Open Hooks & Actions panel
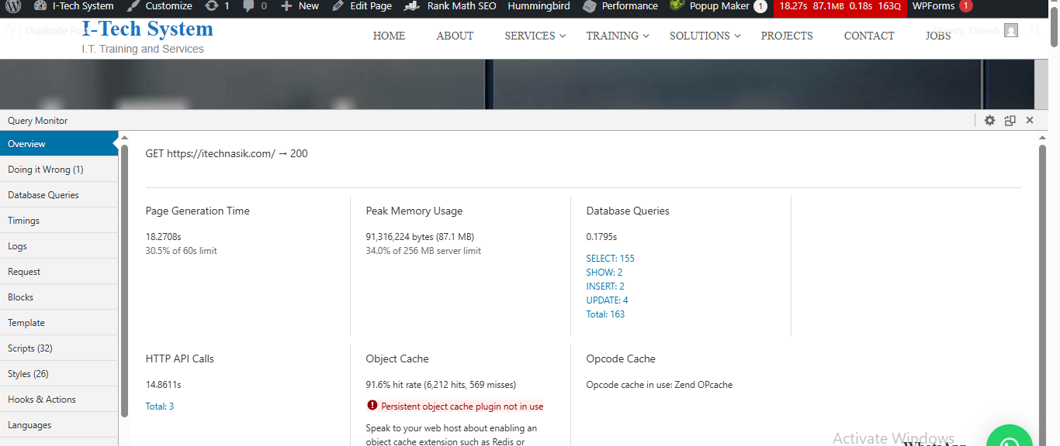The image size is (1060, 446). [x=59, y=399]
